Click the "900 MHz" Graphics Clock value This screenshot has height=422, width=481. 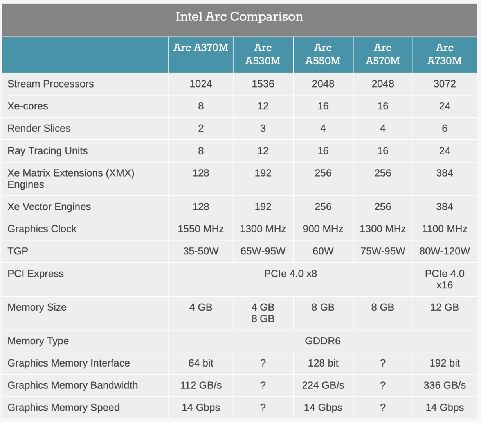click(323, 229)
